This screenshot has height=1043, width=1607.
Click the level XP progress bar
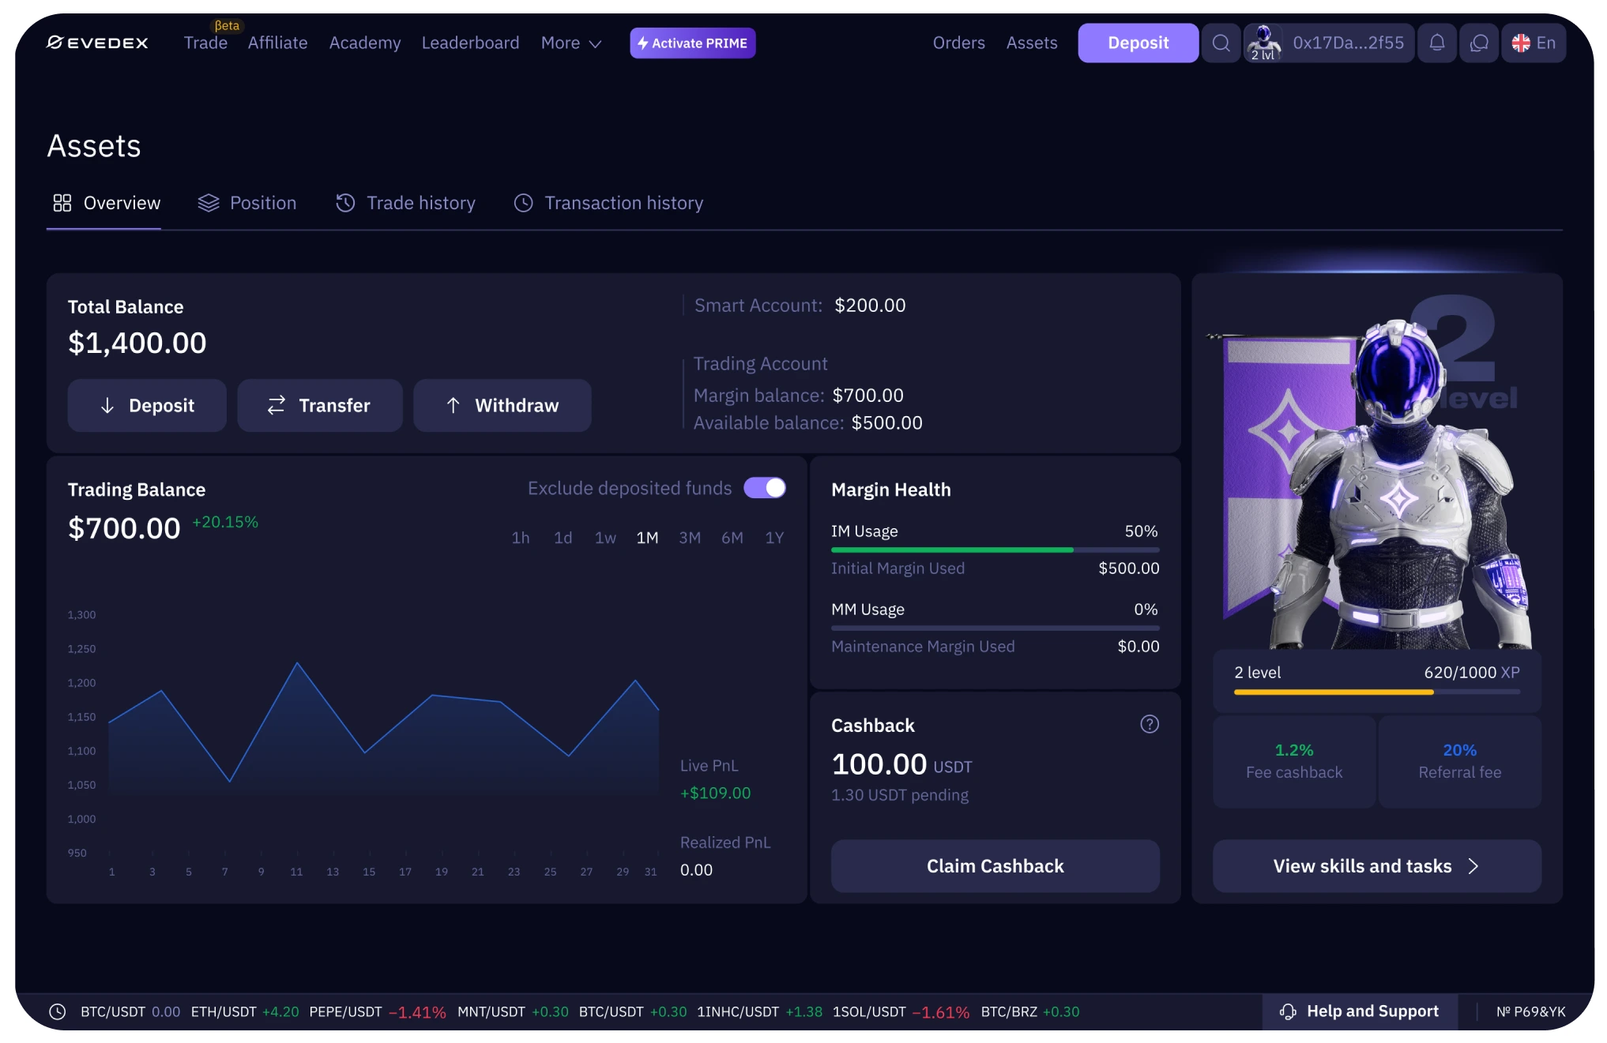point(1376,692)
